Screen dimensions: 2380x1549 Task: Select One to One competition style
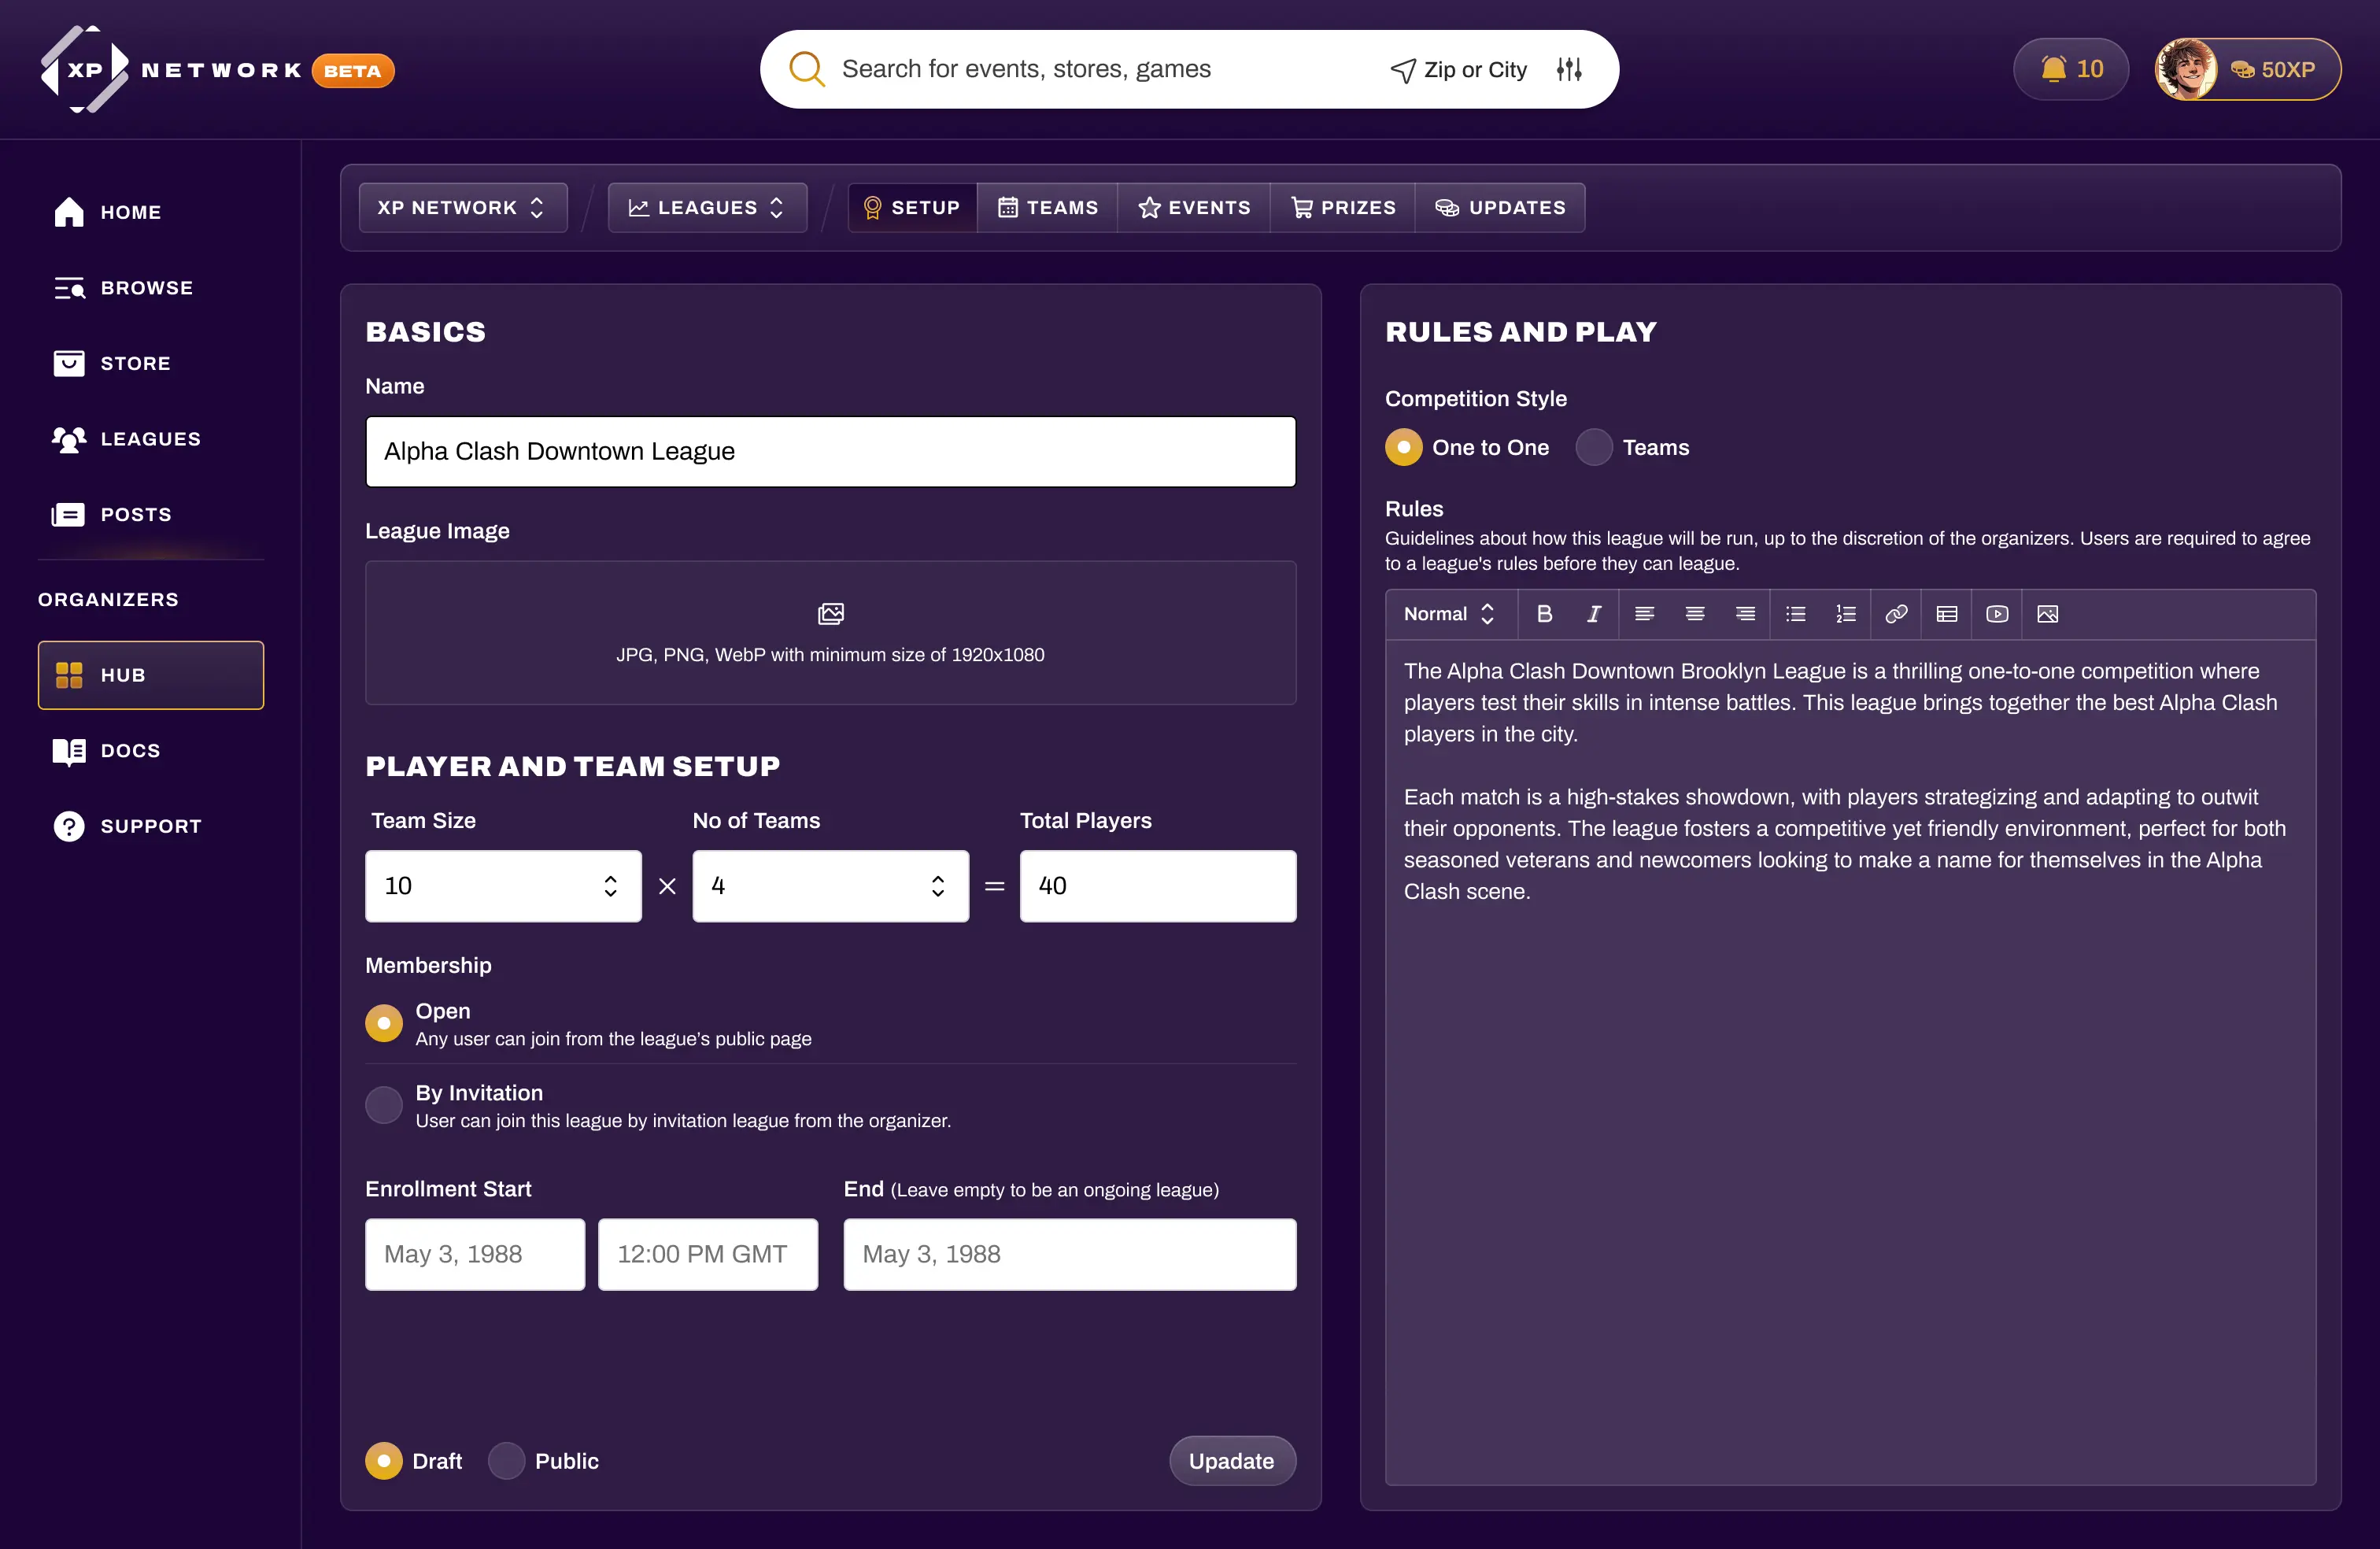[x=1404, y=447]
